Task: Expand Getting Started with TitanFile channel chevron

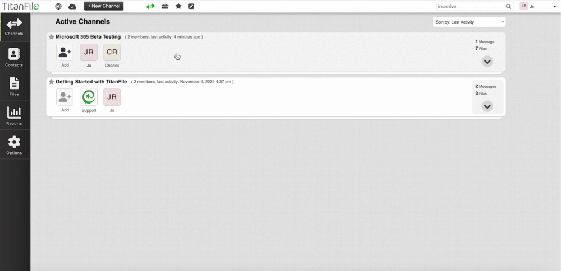Action: [x=488, y=106]
